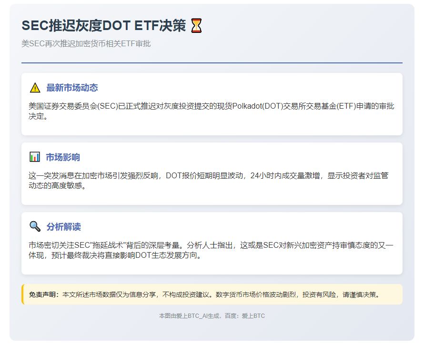The width and height of the screenshot is (424, 356).
Task: Click the paragraph starting 这一突发消息在加密市场
Action: [x=209, y=181]
